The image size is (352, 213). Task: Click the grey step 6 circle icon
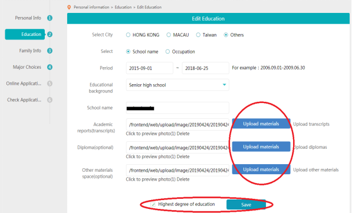pyautogui.click(x=50, y=100)
